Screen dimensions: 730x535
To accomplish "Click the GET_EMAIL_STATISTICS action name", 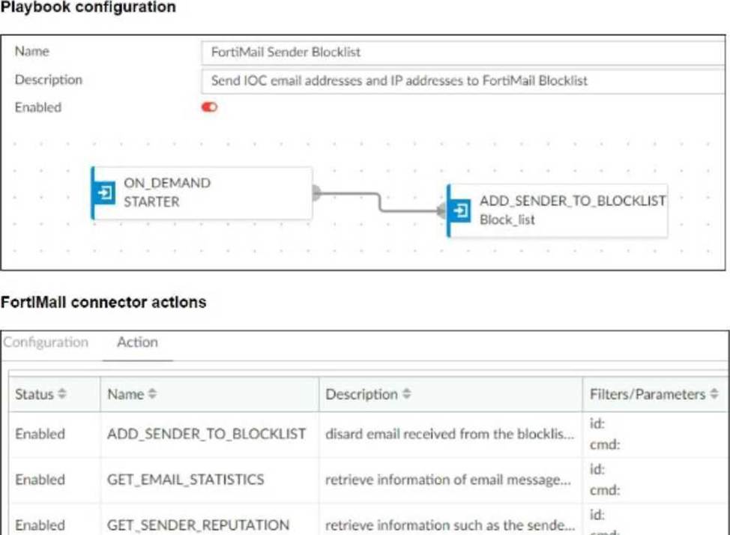I will (185, 480).
